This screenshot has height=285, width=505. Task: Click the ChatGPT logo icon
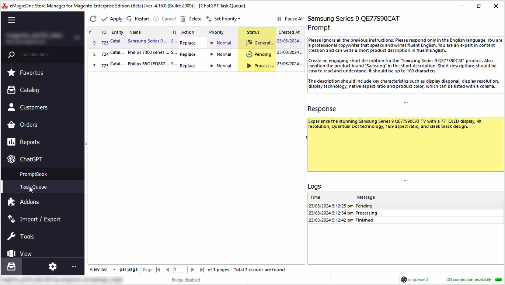pos(11,159)
